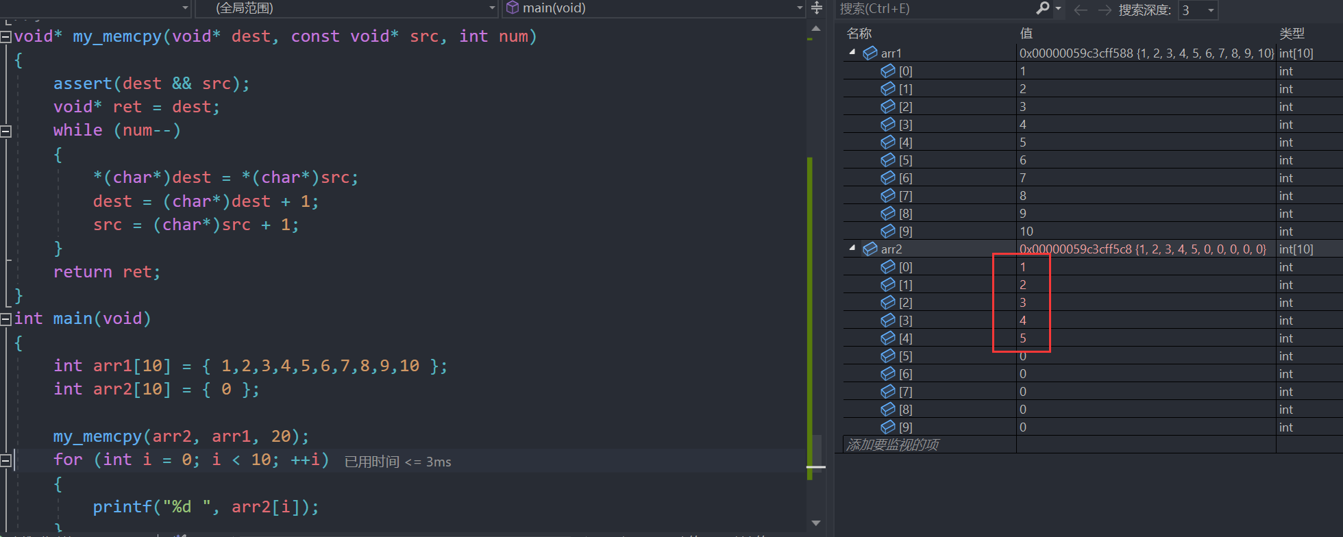Navigate to next search result arrow
Screen dimensions: 1343x537
pos(1105,10)
